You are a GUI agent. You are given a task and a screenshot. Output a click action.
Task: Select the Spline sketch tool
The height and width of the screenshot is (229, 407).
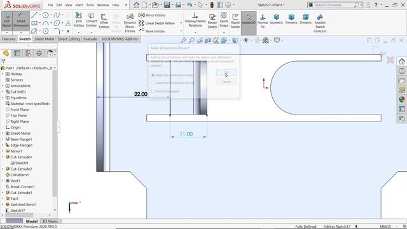pyautogui.click(x=57, y=15)
